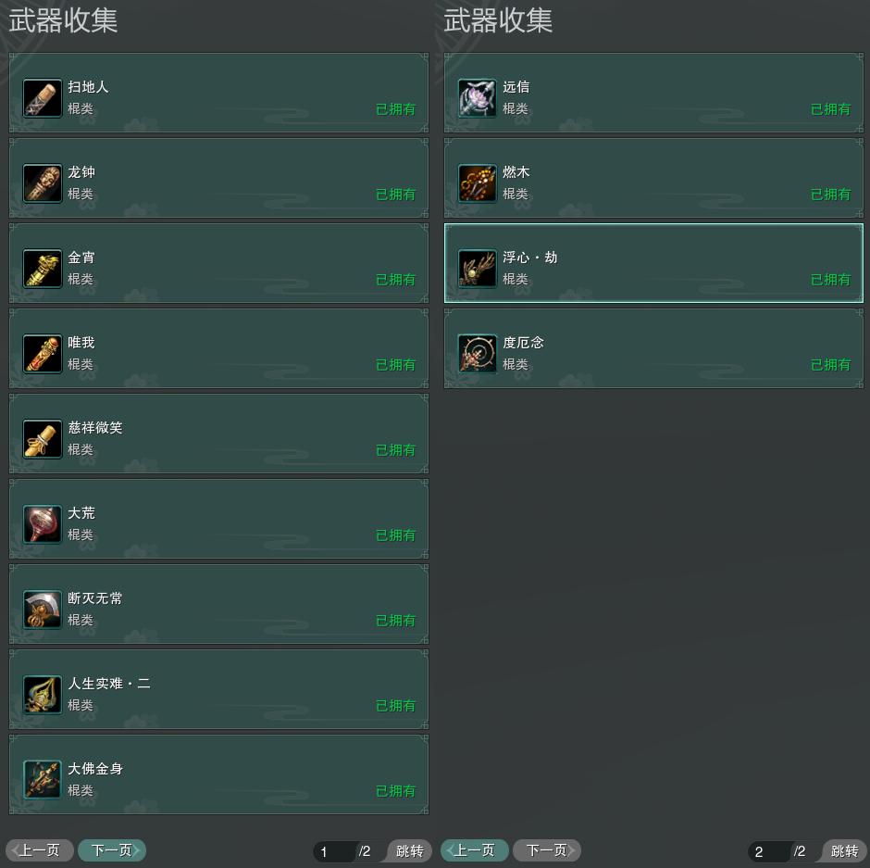Select the highlighted 浮心·劫 entry
Screen dimensions: 870x868
click(653, 263)
